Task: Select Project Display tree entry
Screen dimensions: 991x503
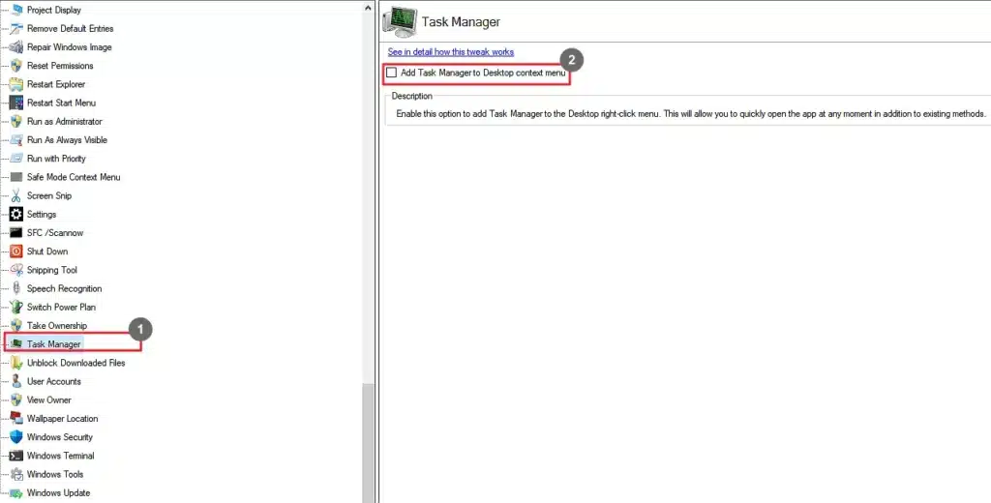Action: tap(54, 10)
